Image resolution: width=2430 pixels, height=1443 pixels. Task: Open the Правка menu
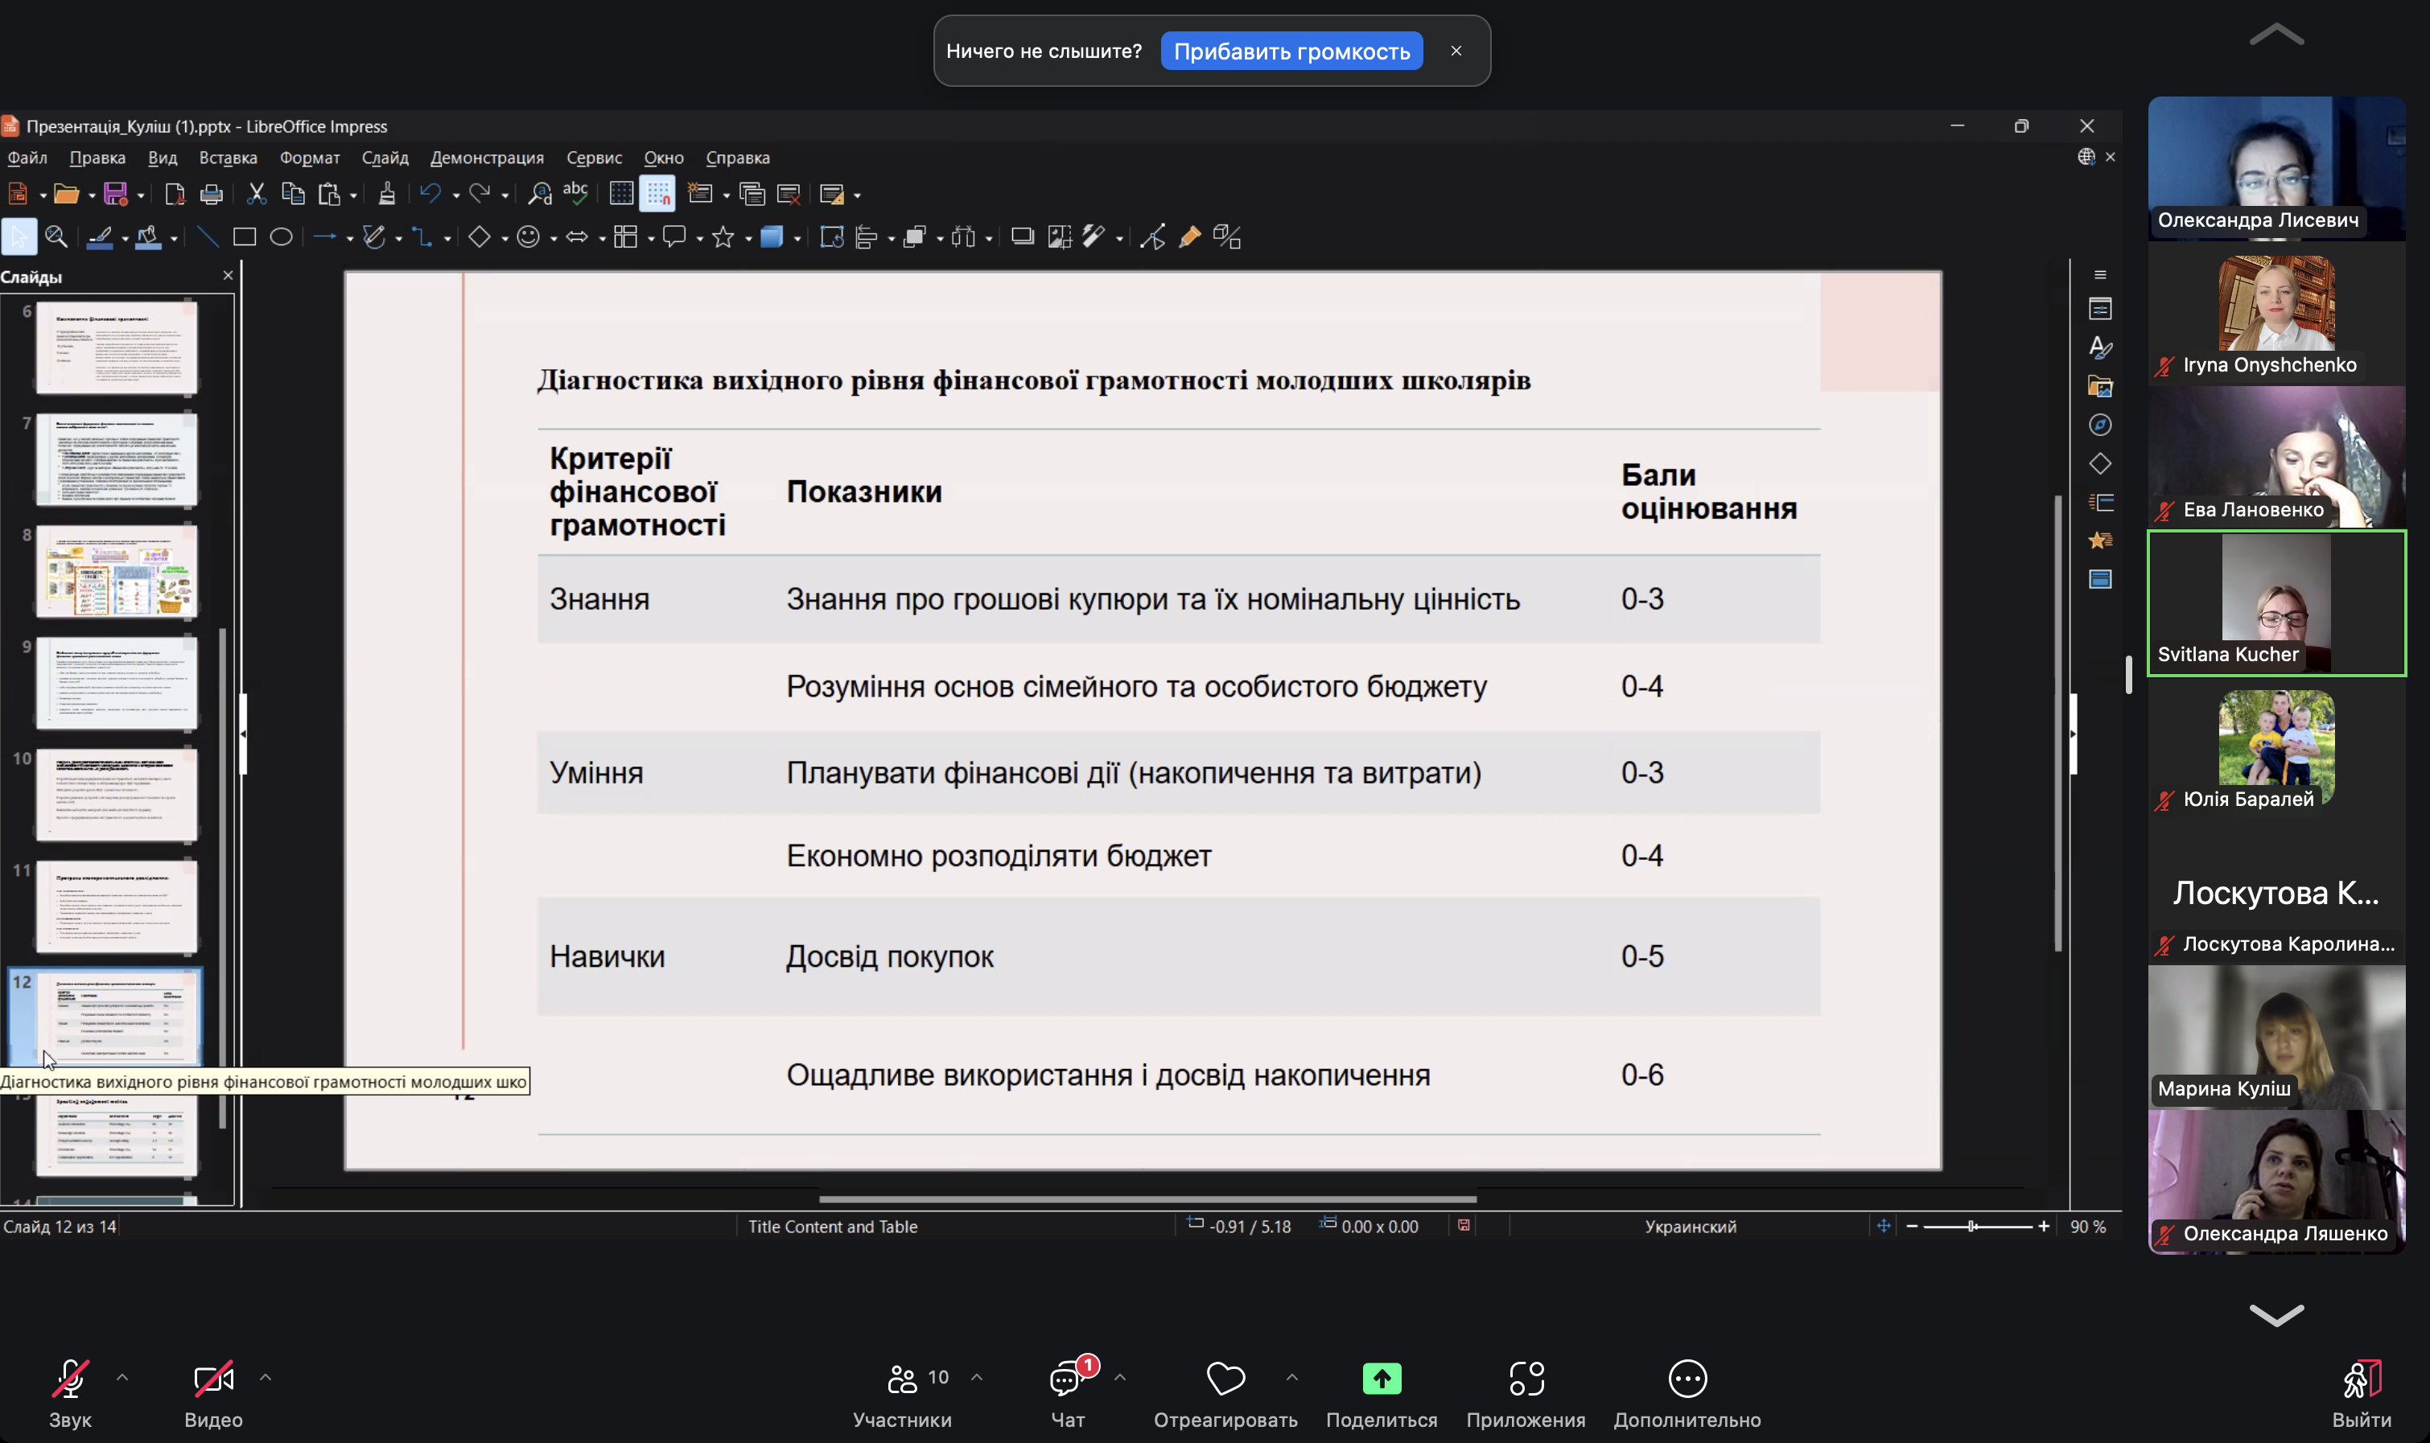97,158
